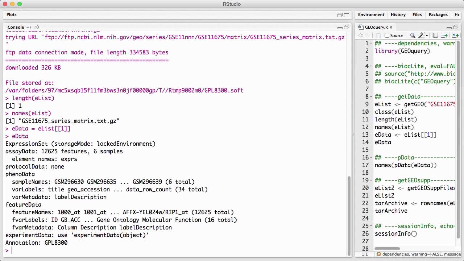Image resolution: width=464 pixels, height=261 pixels.
Task: Minimize the Plots pane
Action: [x=340, y=15]
